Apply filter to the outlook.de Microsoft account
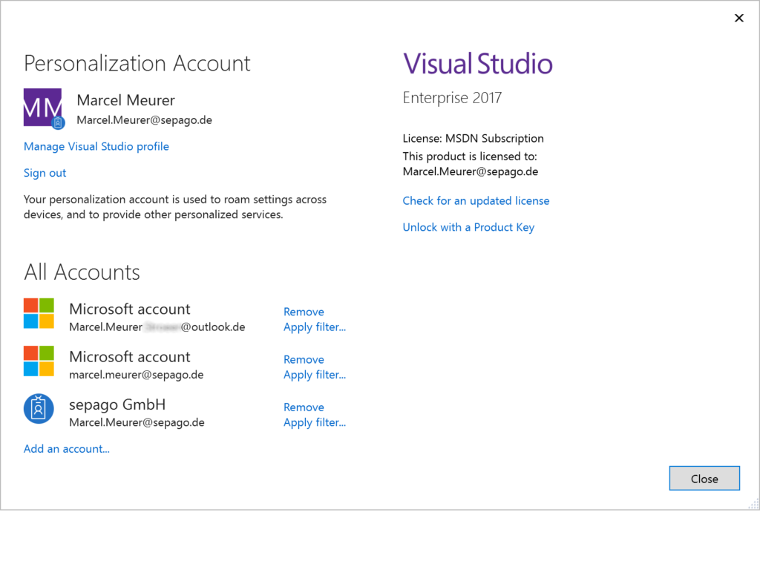Image resolution: width=760 pixels, height=567 pixels. click(315, 327)
